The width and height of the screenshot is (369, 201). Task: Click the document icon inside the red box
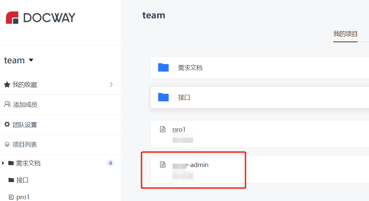point(162,165)
